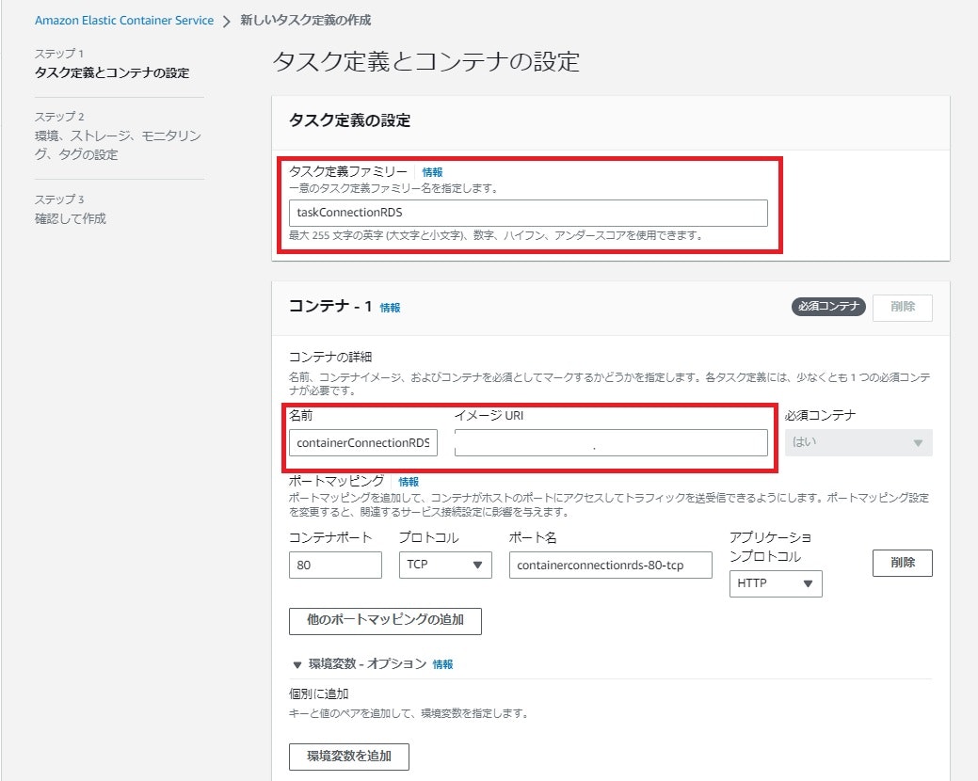Click 削除 in the コンテナ - 1 header

click(901, 307)
